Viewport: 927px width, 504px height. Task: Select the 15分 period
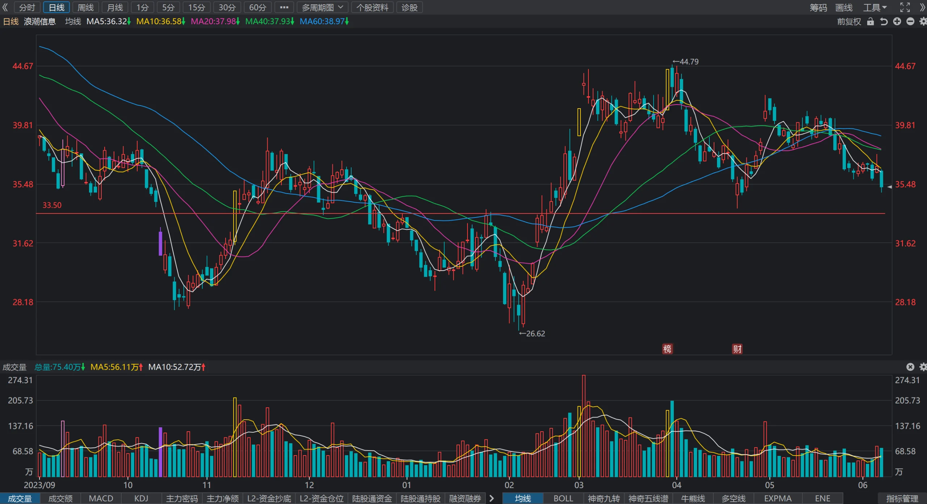pos(197,7)
